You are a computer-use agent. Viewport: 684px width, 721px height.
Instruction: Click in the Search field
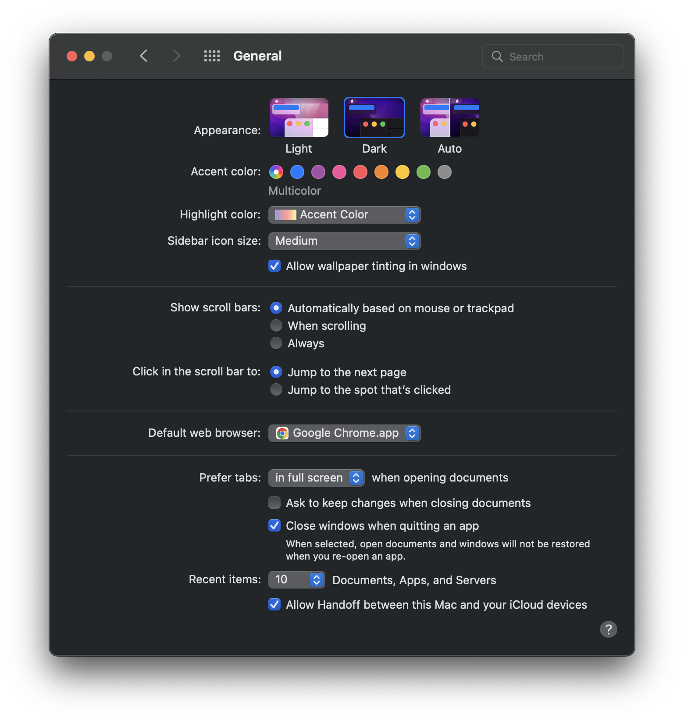click(553, 56)
